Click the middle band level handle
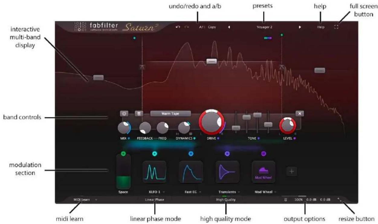378x224 pixels. [x=212, y=61]
